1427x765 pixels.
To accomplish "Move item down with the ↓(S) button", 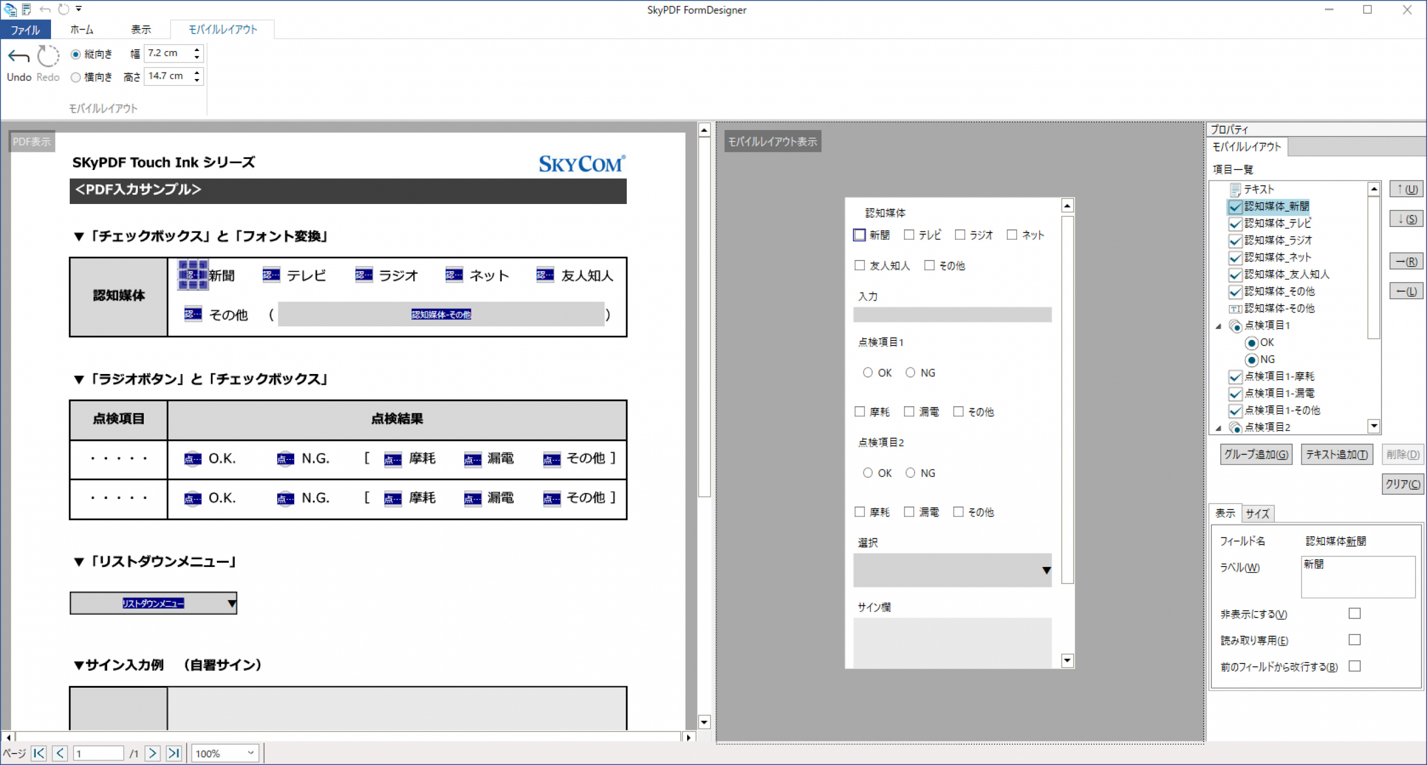I will tap(1406, 219).
